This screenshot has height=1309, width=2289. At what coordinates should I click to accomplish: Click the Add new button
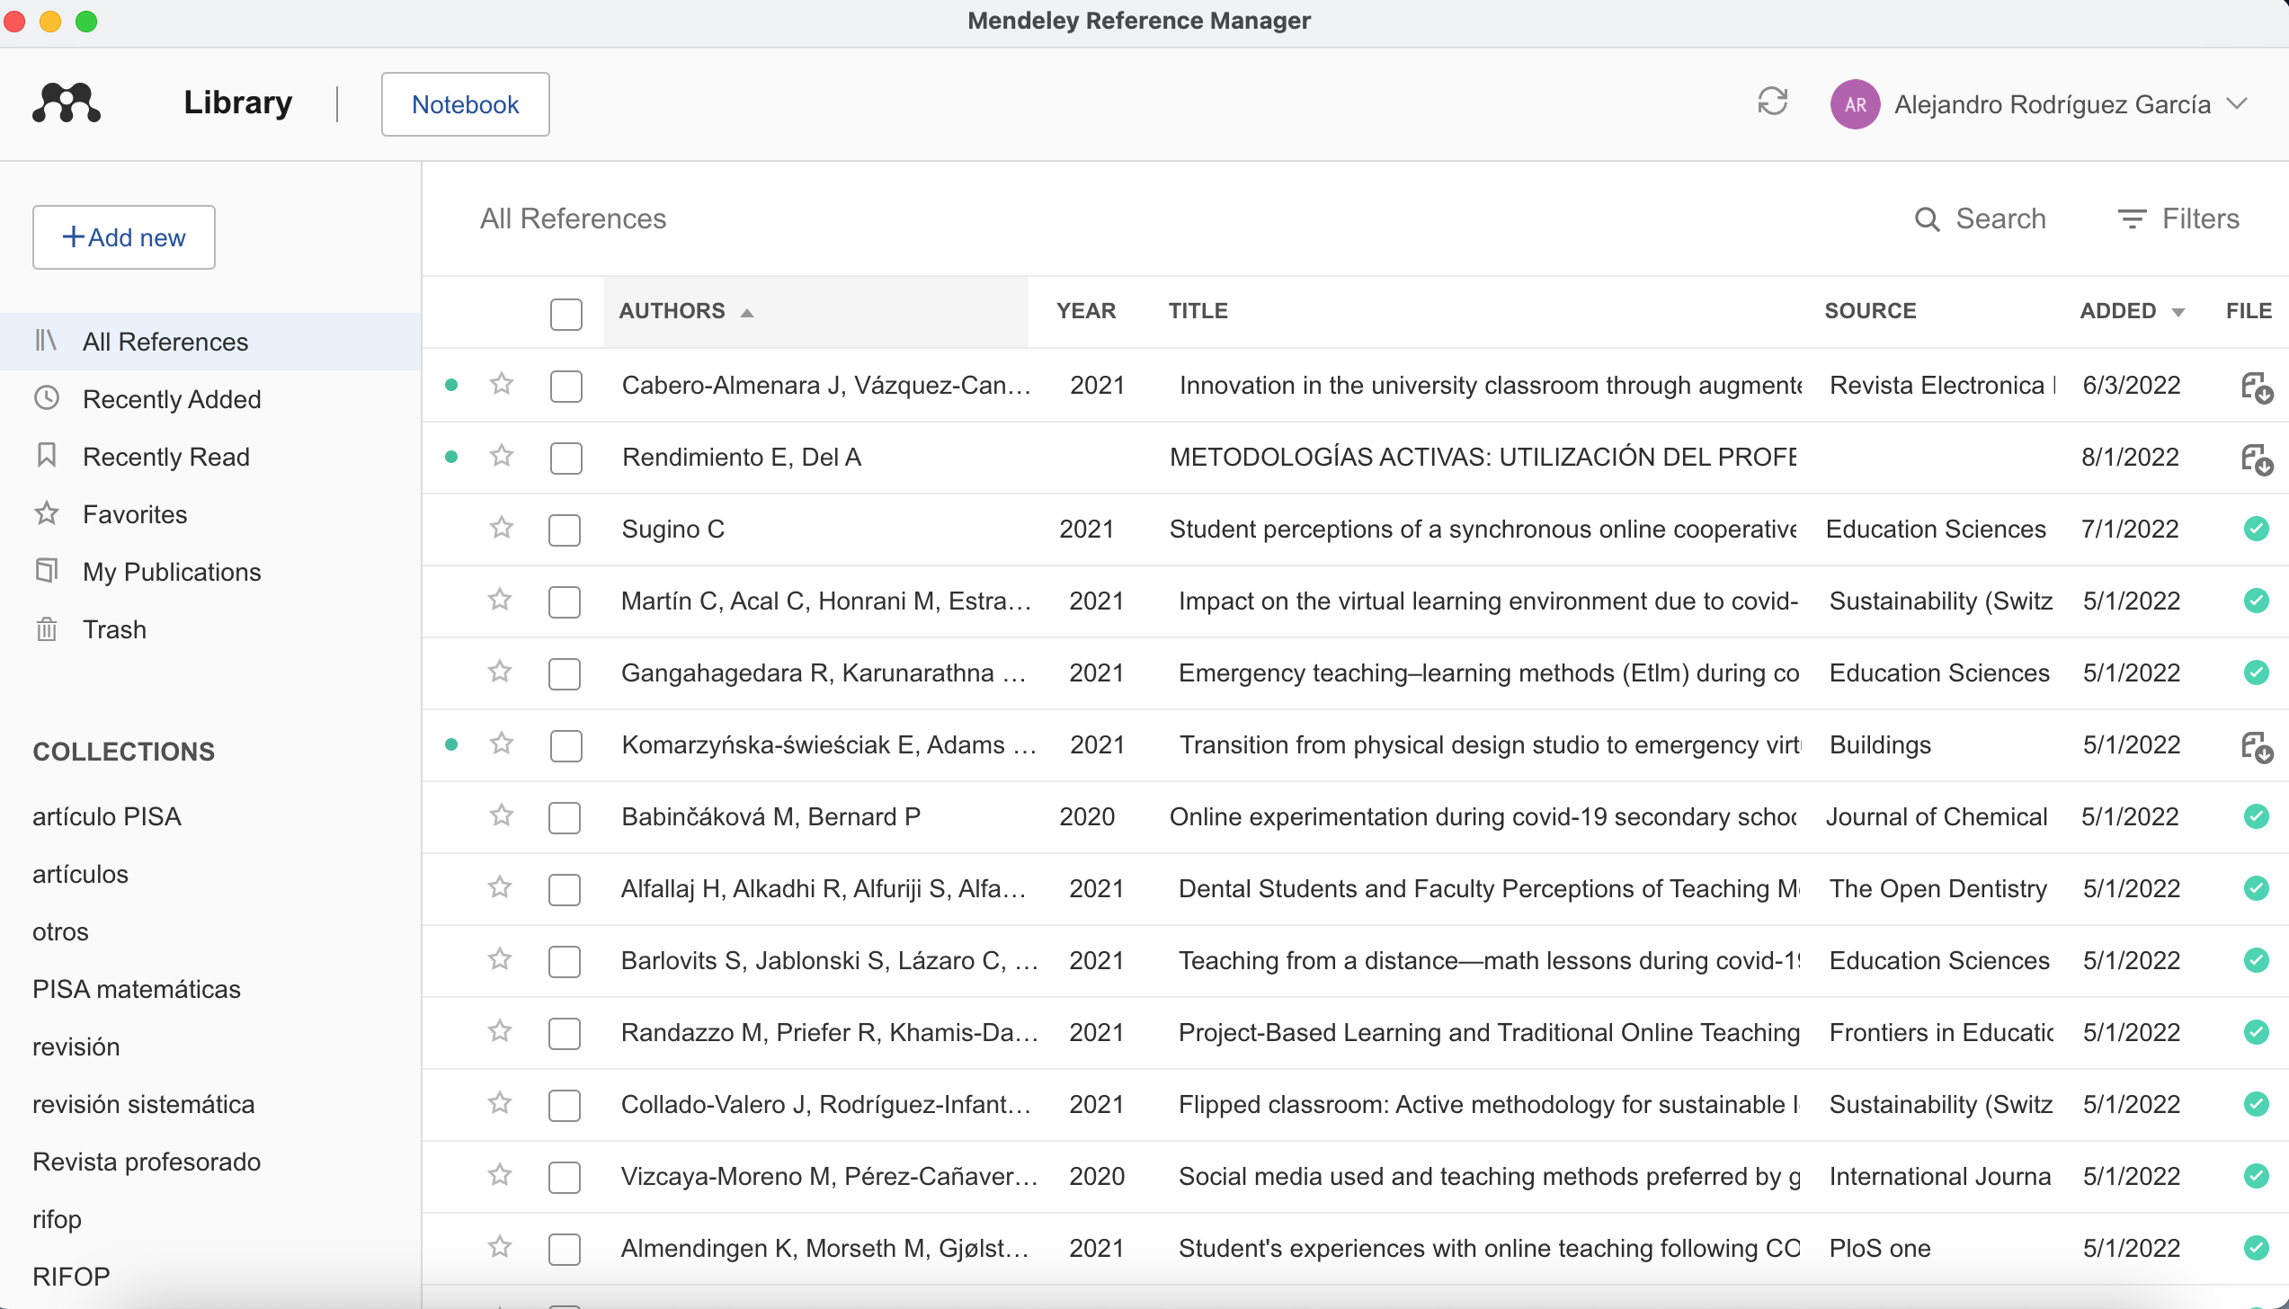click(124, 237)
